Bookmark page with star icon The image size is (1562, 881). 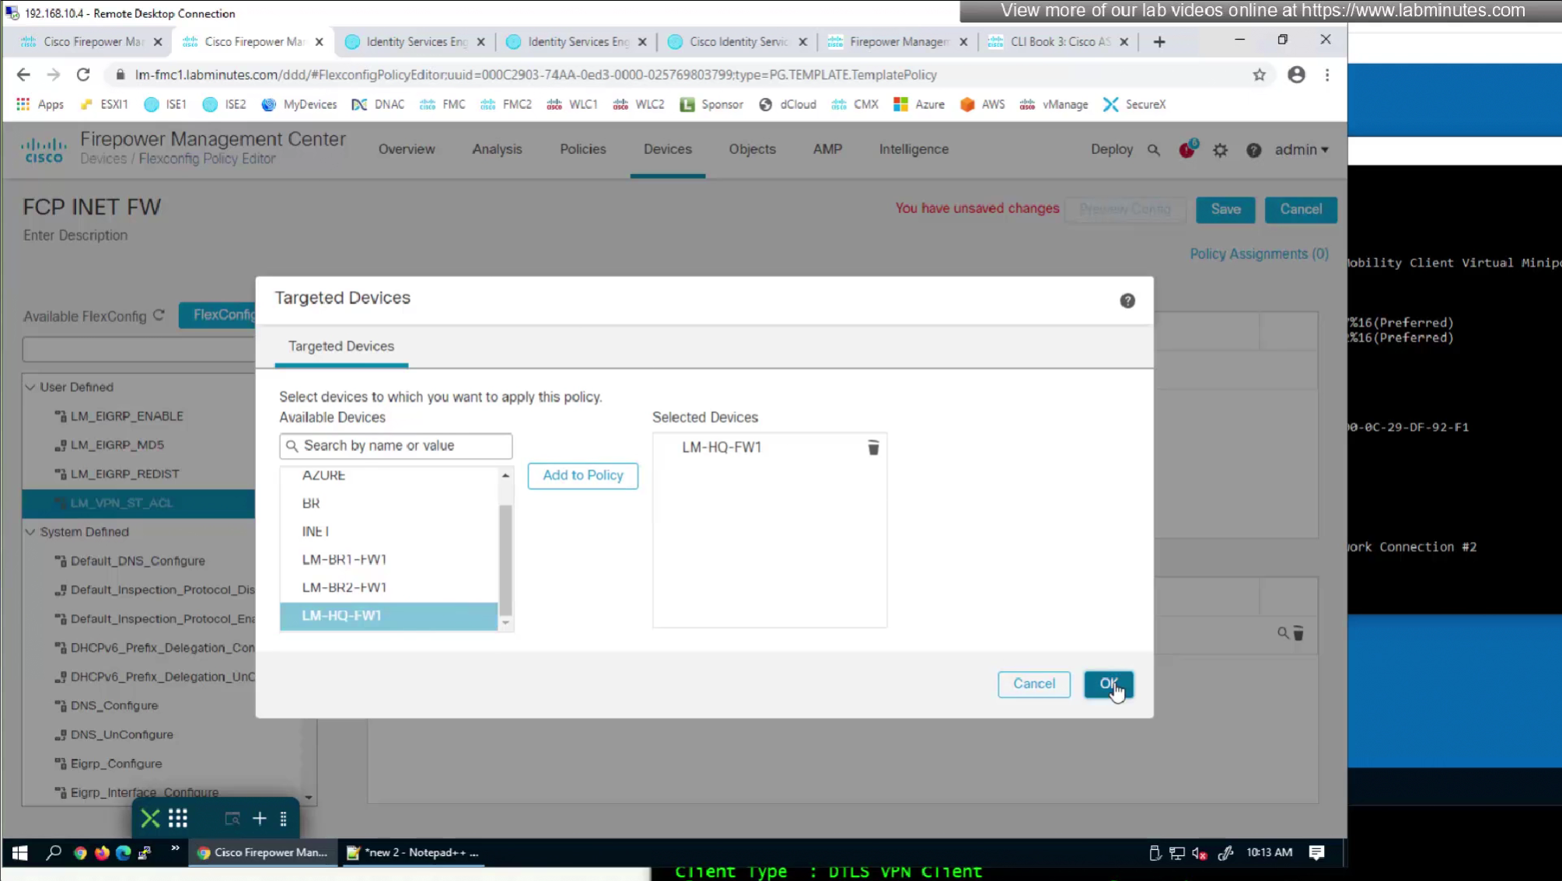1259,75
